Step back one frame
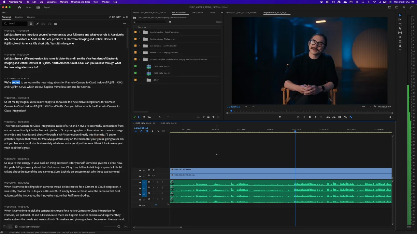This screenshot has height=234, width=417. click(x=304, y=117)
